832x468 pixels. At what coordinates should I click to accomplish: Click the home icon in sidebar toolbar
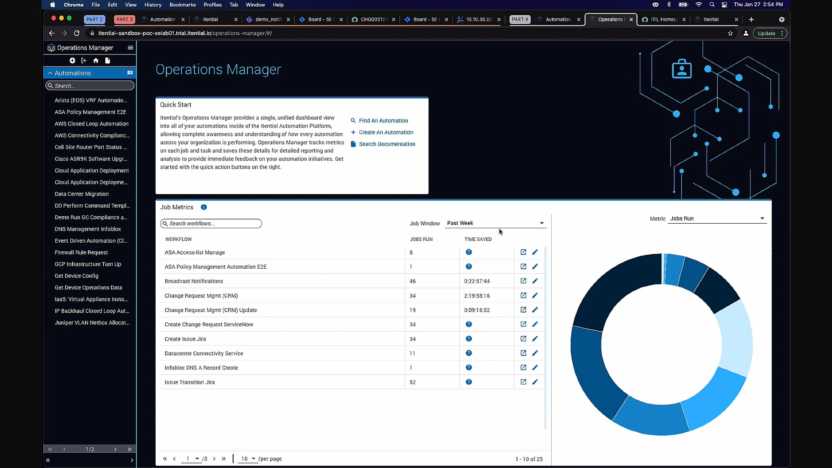click(x=96, y=61)
